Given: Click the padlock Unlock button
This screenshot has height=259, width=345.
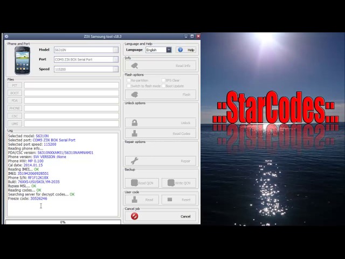Looking at the screenshot, I should click(161, 122).
